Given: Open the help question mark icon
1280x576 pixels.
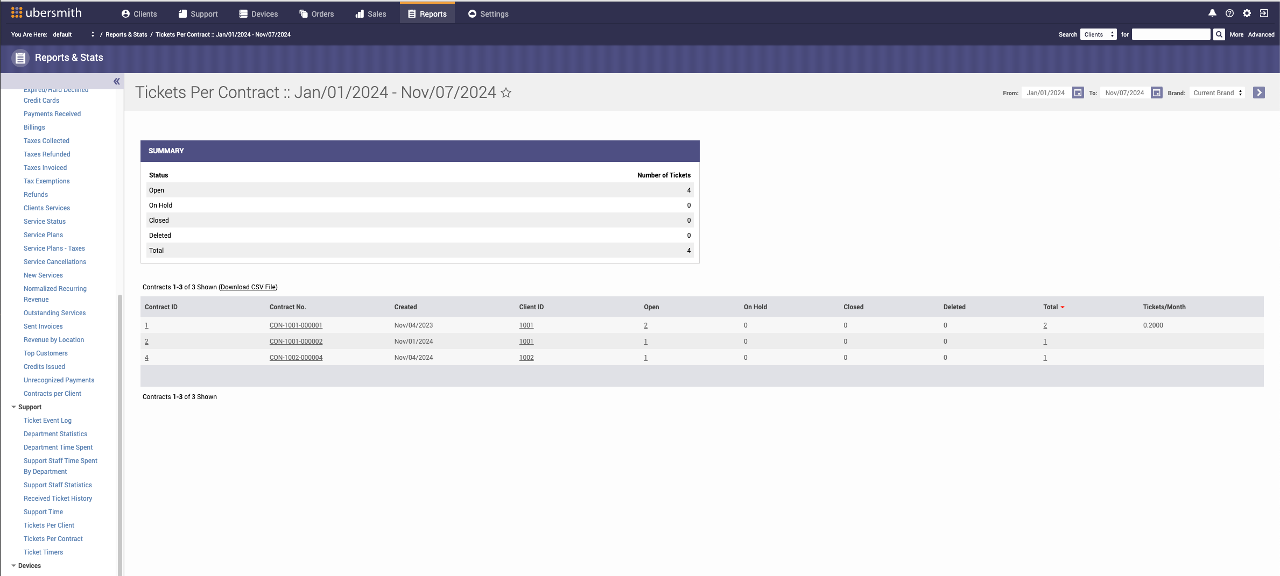Looking at the screenshot, I should [x=1229, y=13].
